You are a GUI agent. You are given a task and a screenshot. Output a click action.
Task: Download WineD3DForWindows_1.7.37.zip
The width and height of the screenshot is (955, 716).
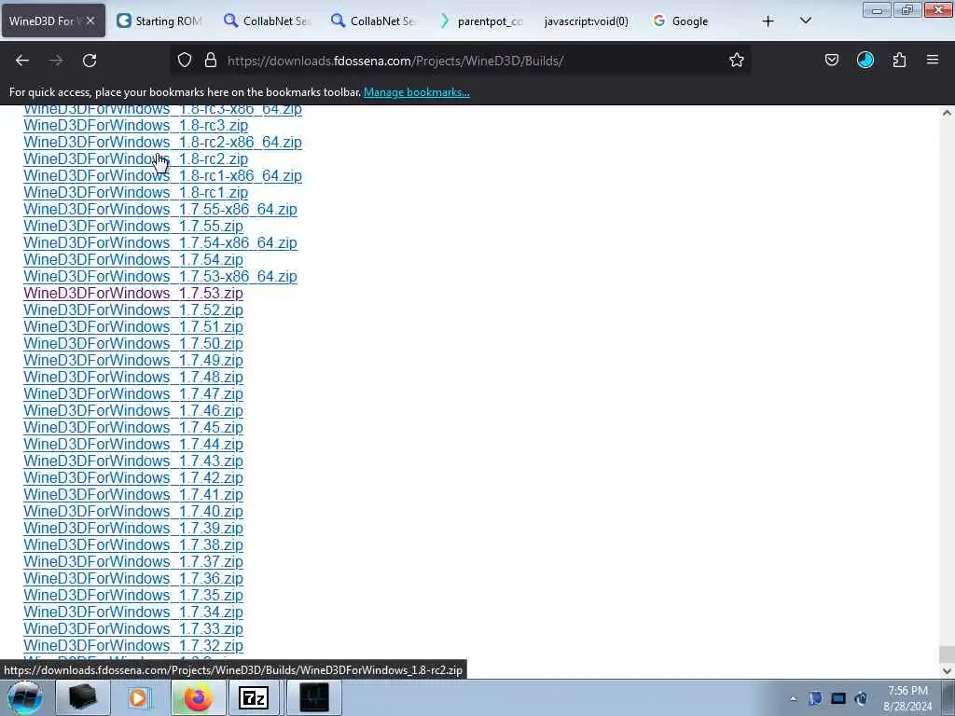coord(133,562)
